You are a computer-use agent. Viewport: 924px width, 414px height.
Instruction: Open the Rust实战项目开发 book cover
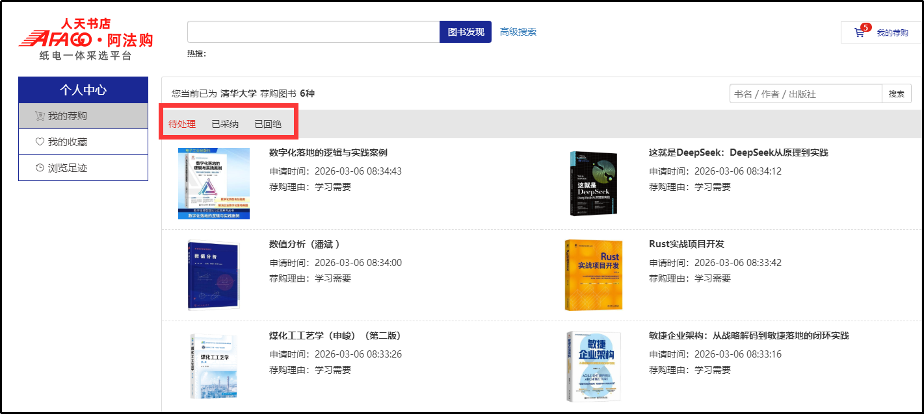pos(593,275)
